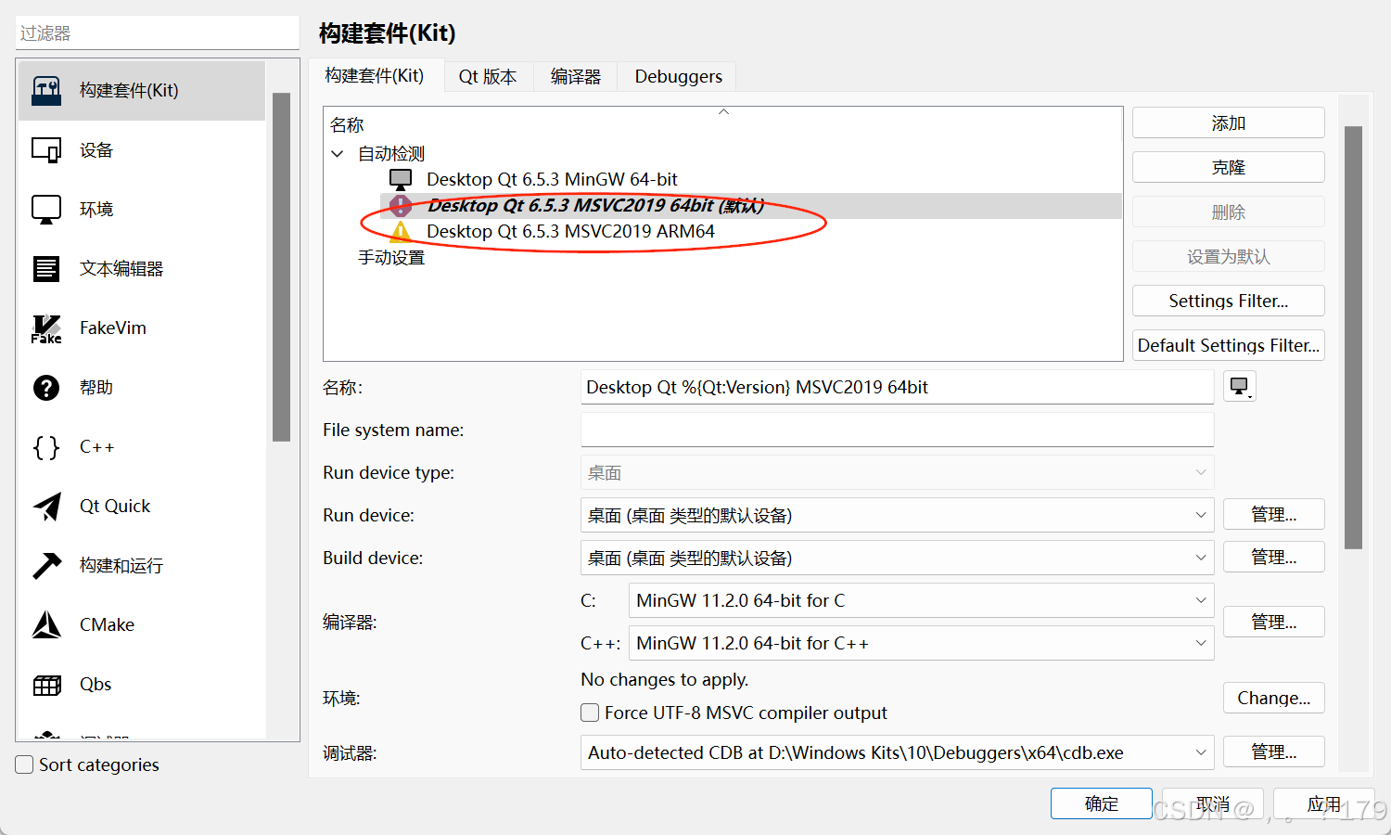Click 管理... next to Run device
Screen dimensions: 1391x835
tap(1273, 514)
